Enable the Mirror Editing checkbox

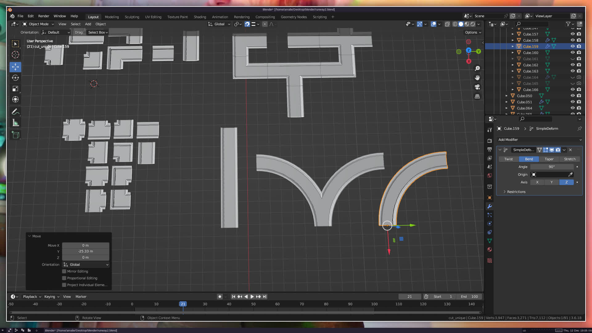64,271
